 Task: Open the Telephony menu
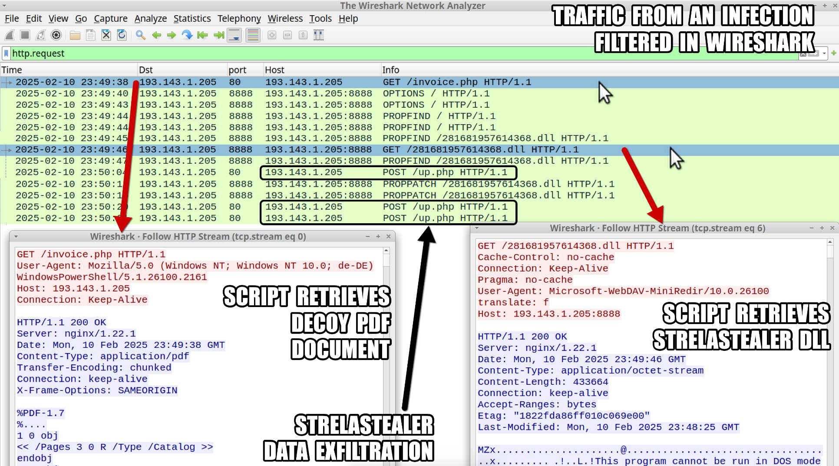point(239,19)
